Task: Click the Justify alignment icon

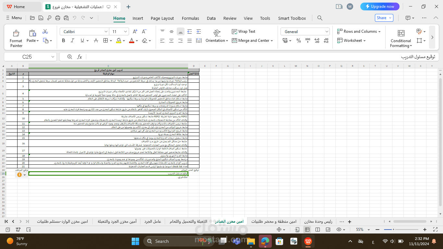Action: click(190, 41)
